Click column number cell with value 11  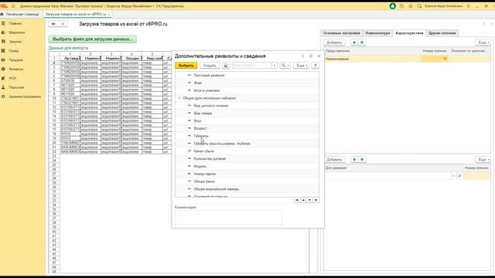pos(435,59)
